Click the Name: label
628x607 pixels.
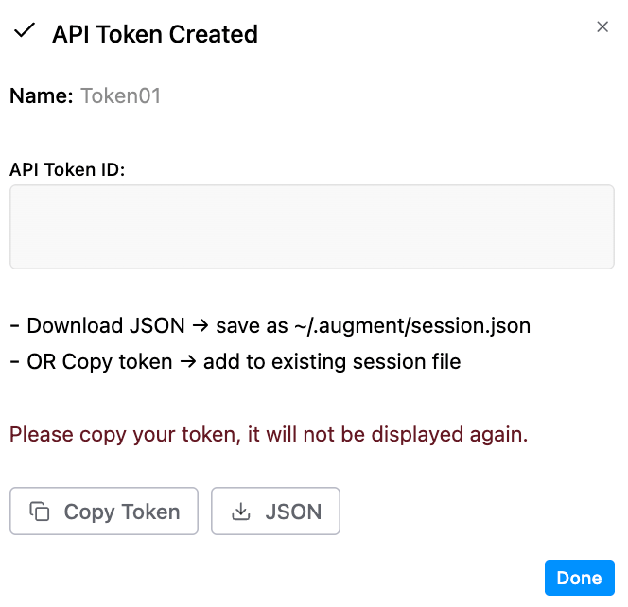[42, 96]
